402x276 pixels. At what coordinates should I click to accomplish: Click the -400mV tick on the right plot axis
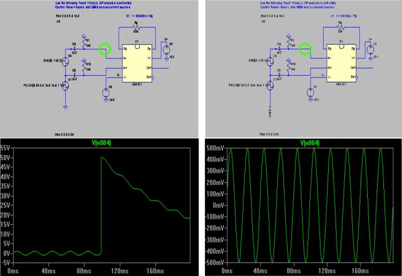pos(215,251)
